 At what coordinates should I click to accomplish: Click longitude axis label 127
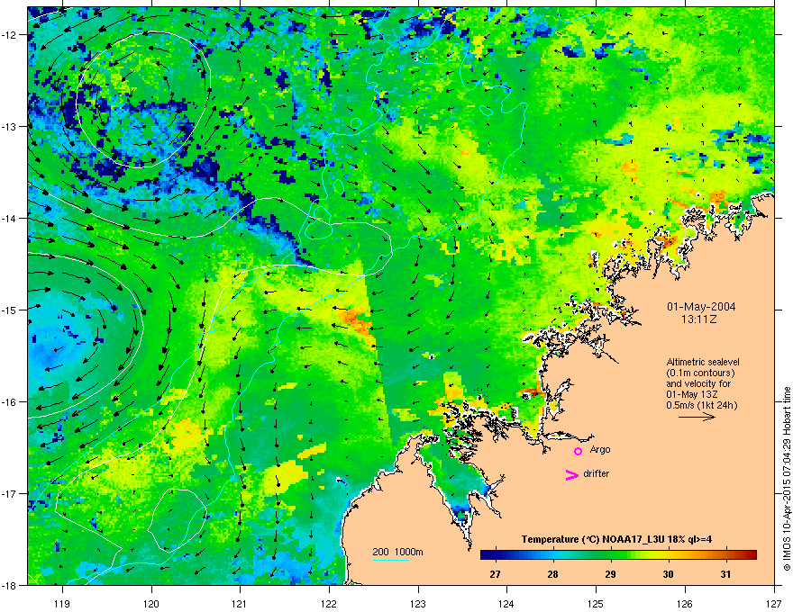click(x=774, y=603)
